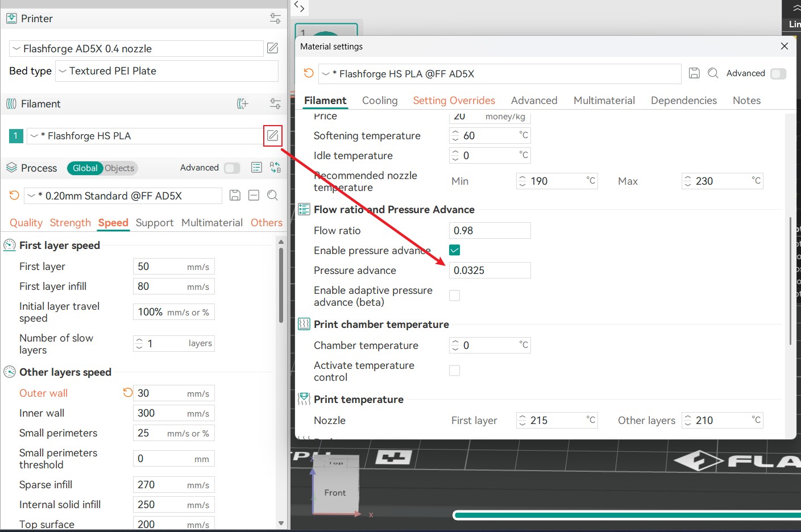
Task: Click the process search magnifier icon
Action: point(273,196)
